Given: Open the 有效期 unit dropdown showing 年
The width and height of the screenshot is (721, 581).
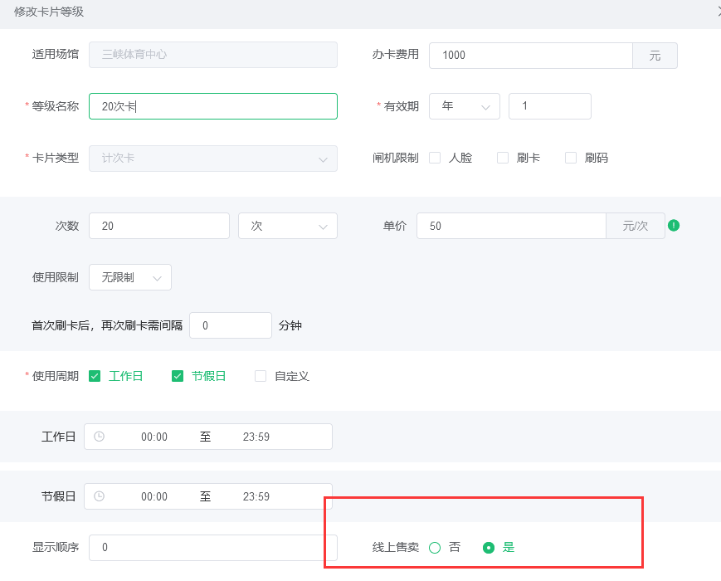Looking at the screenshot, I should [x=464, y=106].
